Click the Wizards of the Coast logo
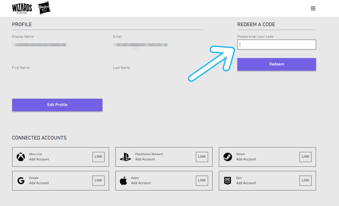The image size is (339, 206). [x=22, y=8]
